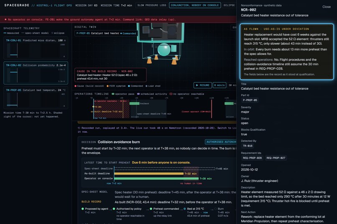The width and height of the screenshot is (337, 224).
Task: Click the status value 'open'
Action: click(245, 123)
